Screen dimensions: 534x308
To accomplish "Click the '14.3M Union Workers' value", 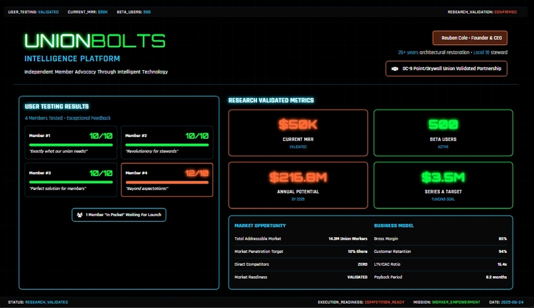I will pyautogui.click(x=348, y=238).
